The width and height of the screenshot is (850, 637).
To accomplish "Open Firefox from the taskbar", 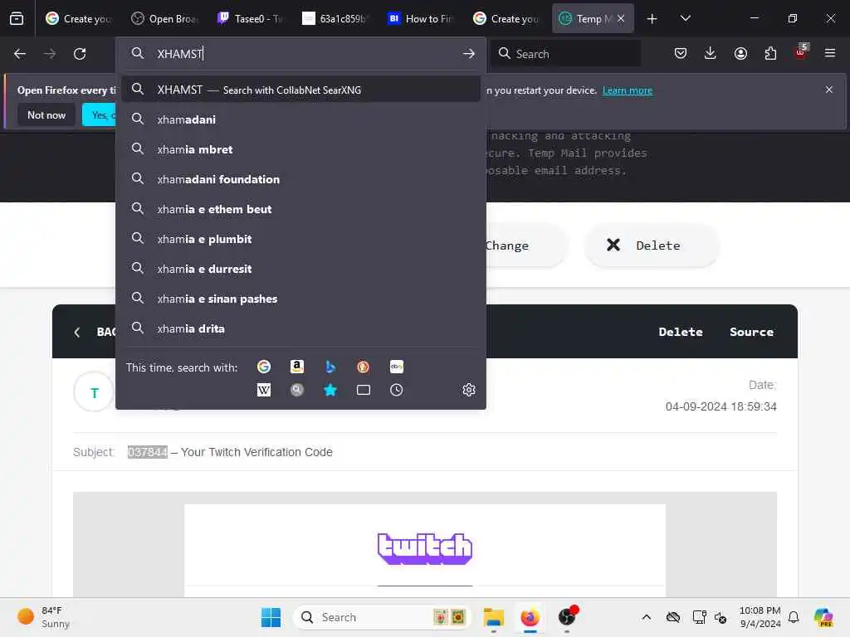I will tap(530, 617).
